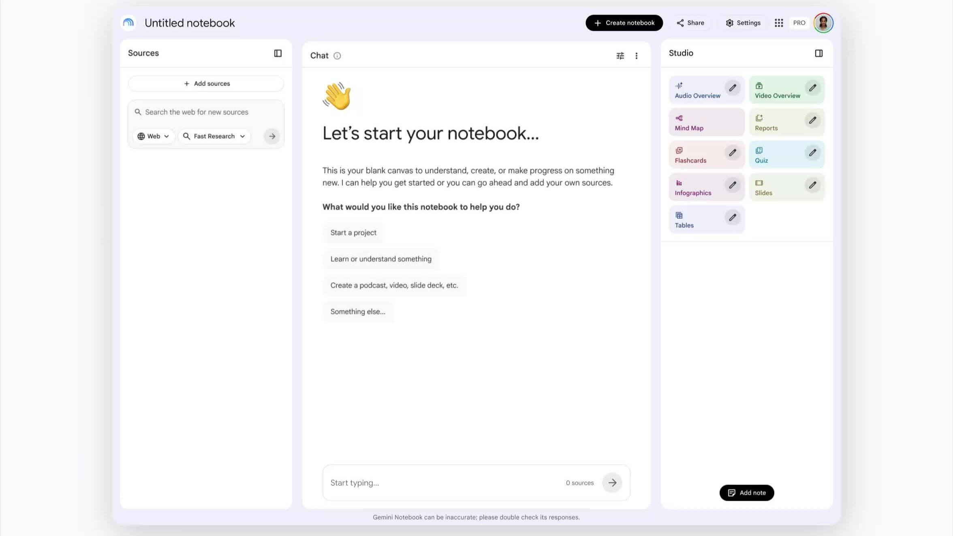This screenshot has width=953, height=536.
Task: Choose Create a podcast, video suggestion
Action: [x=394, y=285]
